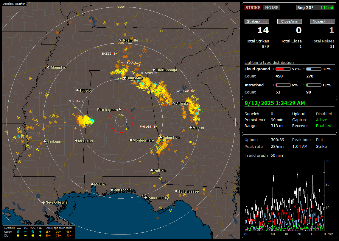Click the Upload Disabled status
Screen dimensions: 339x241
coord(324,114)
